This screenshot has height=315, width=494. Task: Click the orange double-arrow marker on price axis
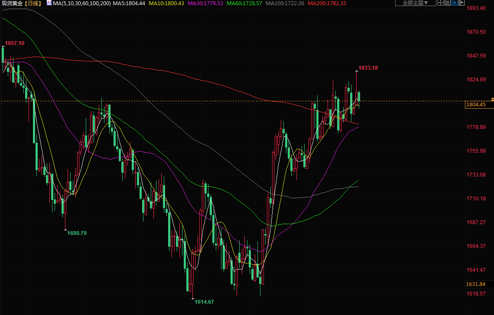tap(492, 100)
